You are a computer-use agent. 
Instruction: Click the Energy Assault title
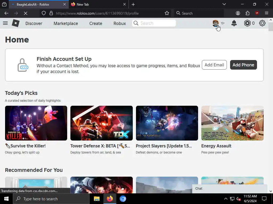[216, 146]
